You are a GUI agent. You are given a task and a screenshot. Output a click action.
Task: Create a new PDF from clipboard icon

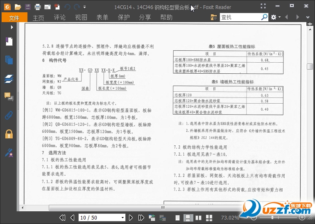point(57,7)
